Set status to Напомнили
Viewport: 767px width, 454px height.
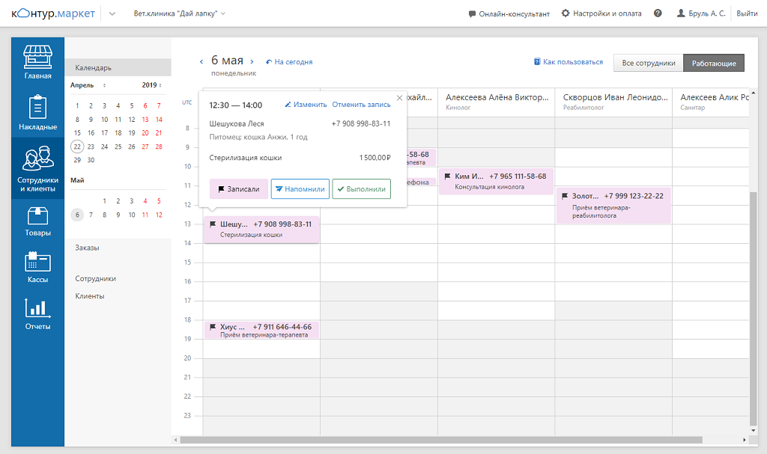tap(300, 188)
